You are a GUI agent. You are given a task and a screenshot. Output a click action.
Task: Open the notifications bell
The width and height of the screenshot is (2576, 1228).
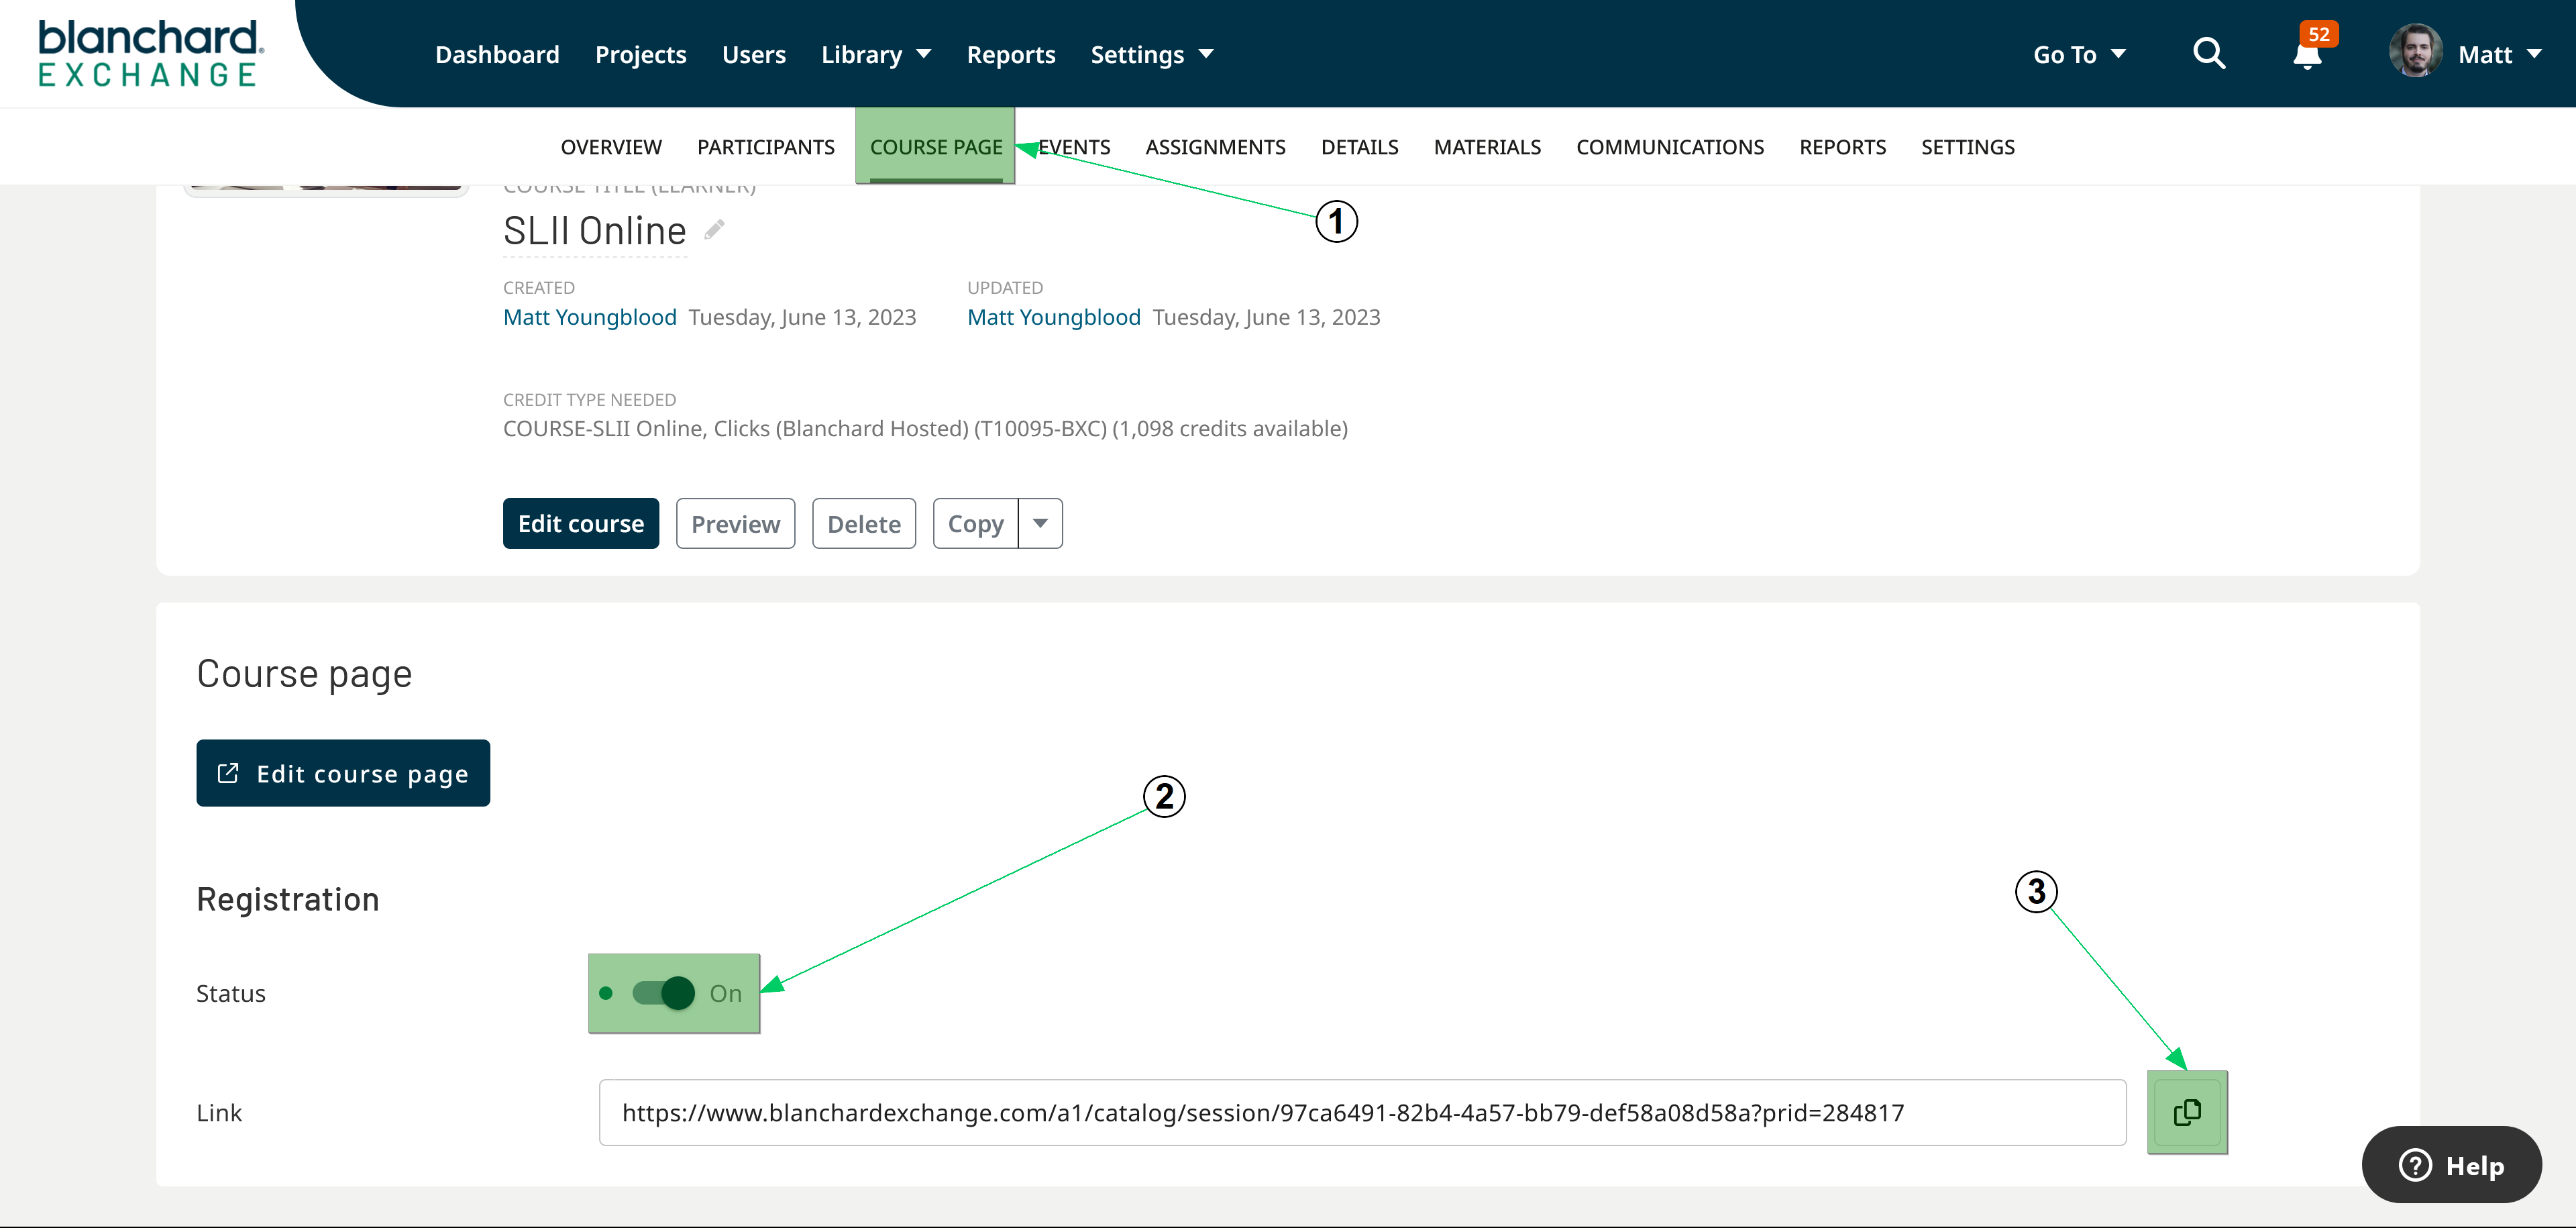(2306, 57)
